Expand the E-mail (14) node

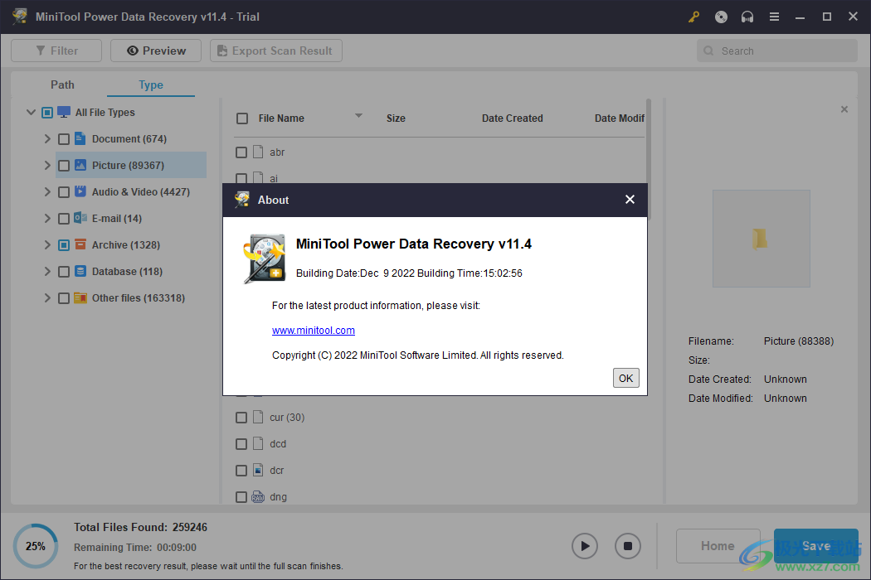click(x=47, y=218)
